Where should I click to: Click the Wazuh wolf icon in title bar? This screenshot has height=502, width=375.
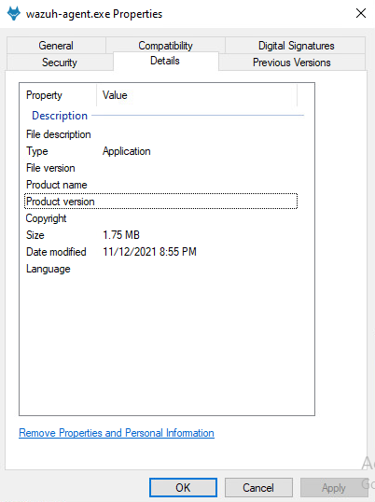[13, 14]
